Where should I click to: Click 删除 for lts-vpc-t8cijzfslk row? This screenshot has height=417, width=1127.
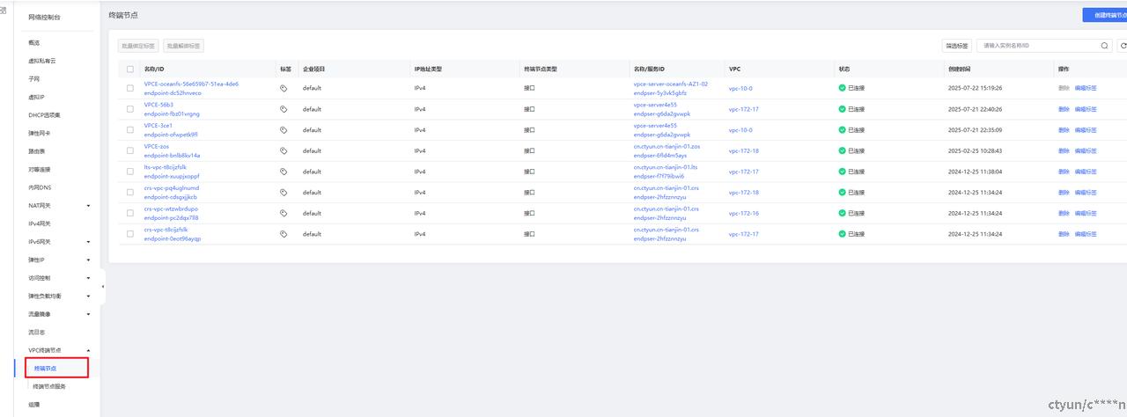[x=1064, y=172]
